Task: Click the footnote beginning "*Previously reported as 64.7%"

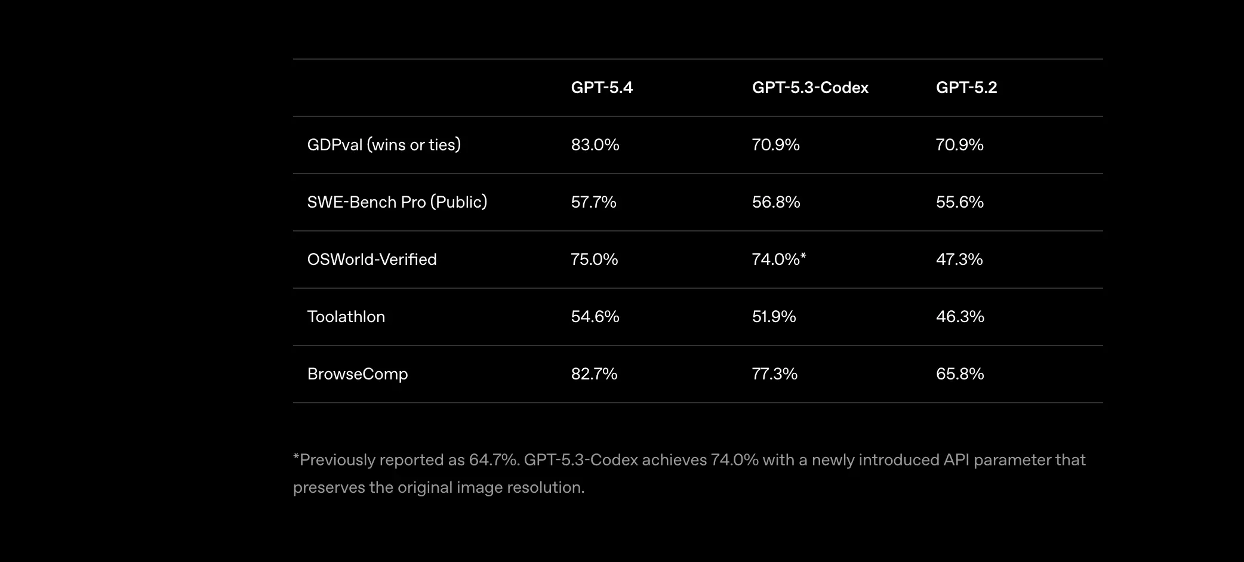Action: click(689, 474)
